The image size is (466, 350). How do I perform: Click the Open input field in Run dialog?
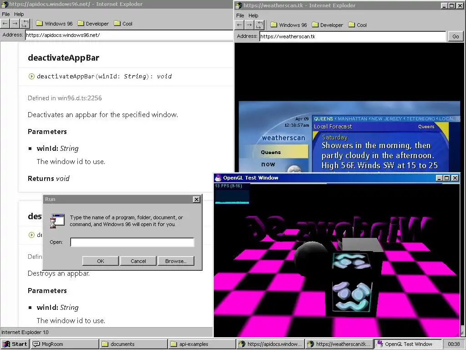132,242
